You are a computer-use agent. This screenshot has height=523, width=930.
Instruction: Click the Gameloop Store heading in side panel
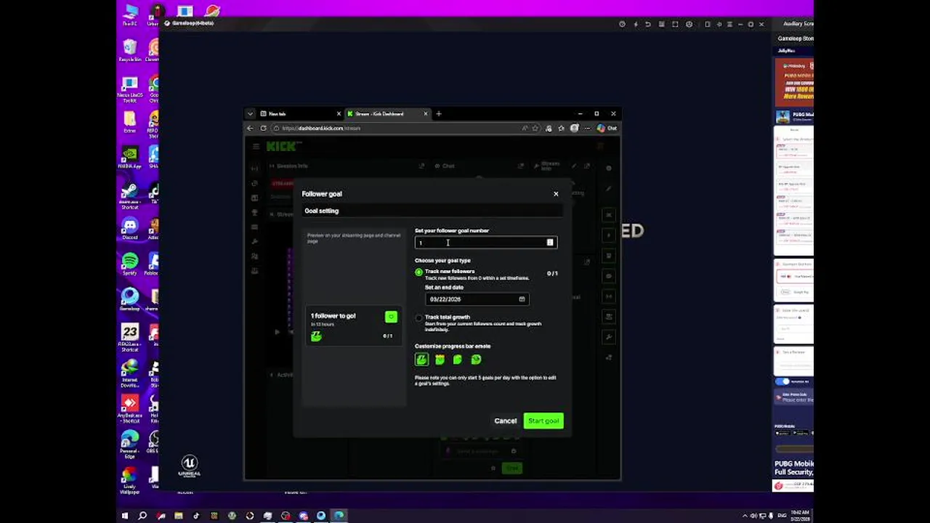796,38
